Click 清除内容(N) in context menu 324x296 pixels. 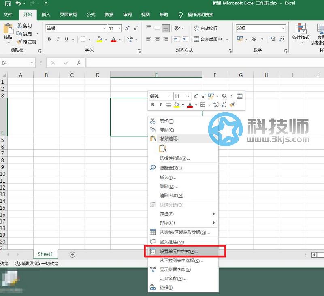click(x=183, y=195)
